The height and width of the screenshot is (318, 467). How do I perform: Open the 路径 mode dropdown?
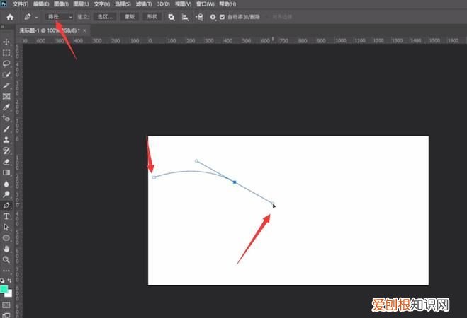[60, 16]
